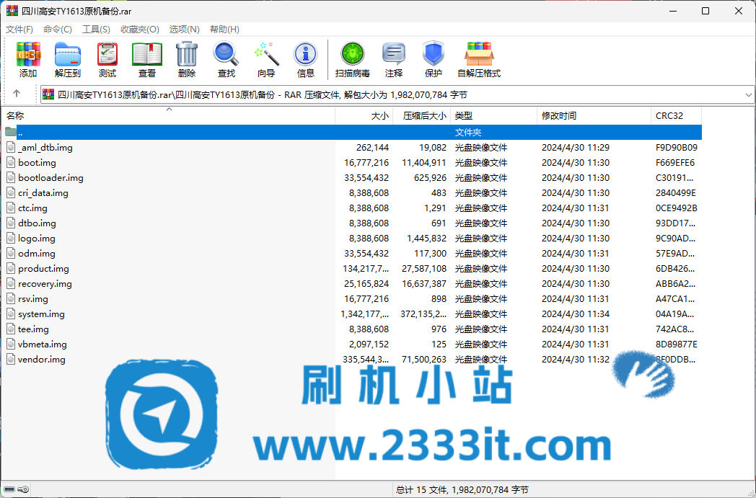Click size value 25,165,824
Viewport: 756px width, 498px height.
tap(366, 283)
